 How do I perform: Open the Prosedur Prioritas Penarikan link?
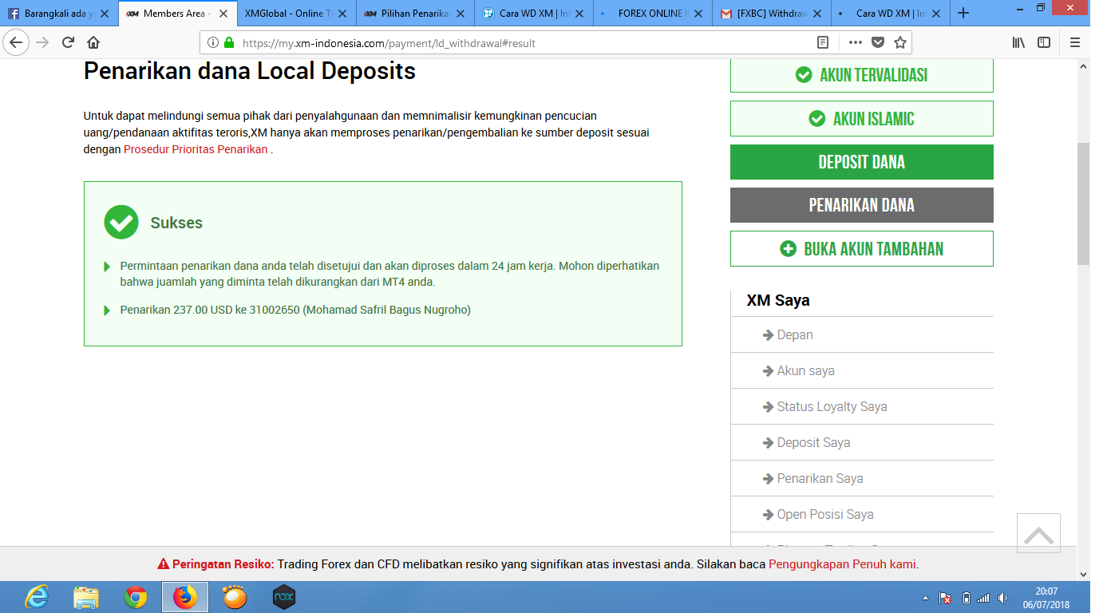(x=196, y=149)
